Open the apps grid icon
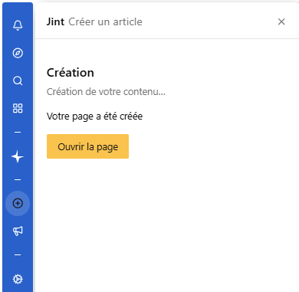Screen dimensions: 299x292 coord(18,108)
